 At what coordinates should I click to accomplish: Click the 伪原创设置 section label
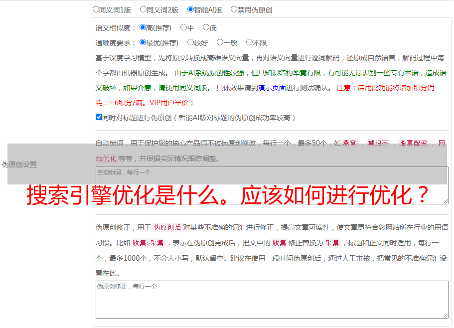(x=19, y=164)
